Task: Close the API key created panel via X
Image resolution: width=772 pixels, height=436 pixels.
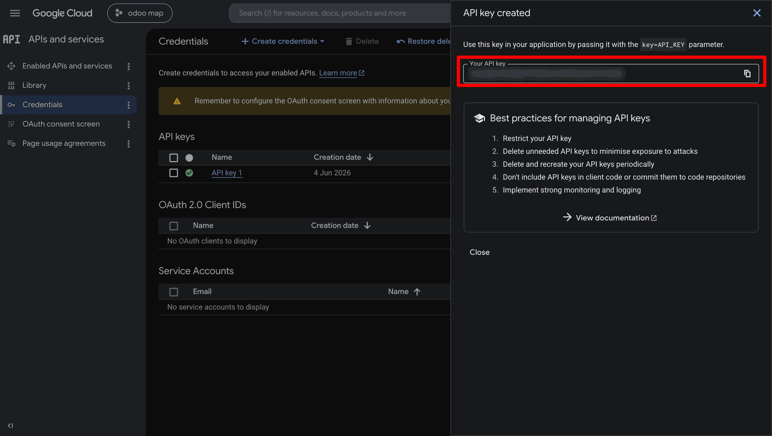Action: (x=757, y=13)
